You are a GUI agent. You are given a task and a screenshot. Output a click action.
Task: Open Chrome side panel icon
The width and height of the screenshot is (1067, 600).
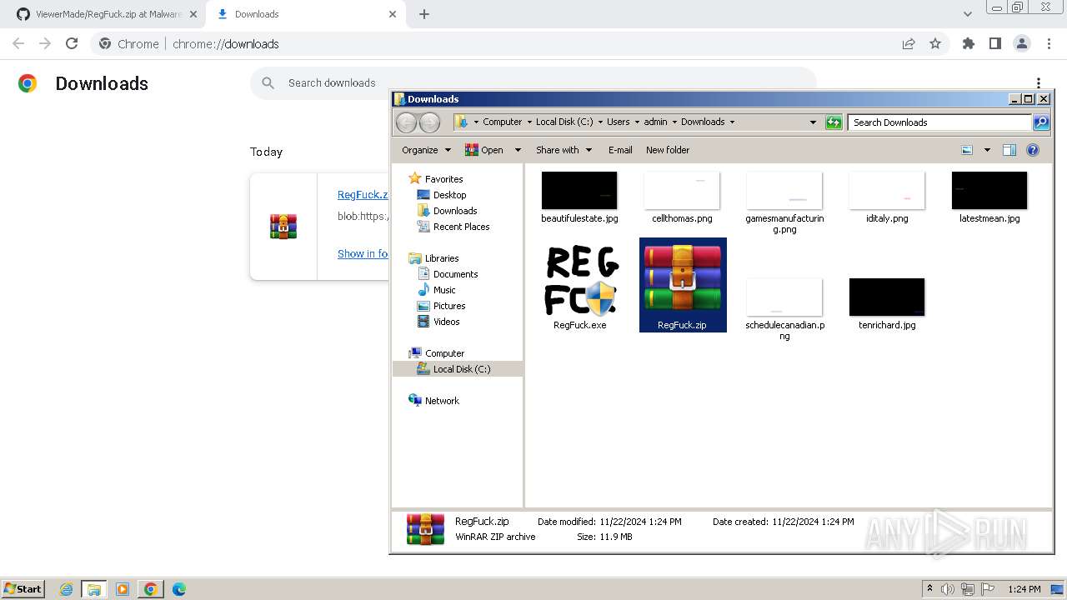pos(994,43)
